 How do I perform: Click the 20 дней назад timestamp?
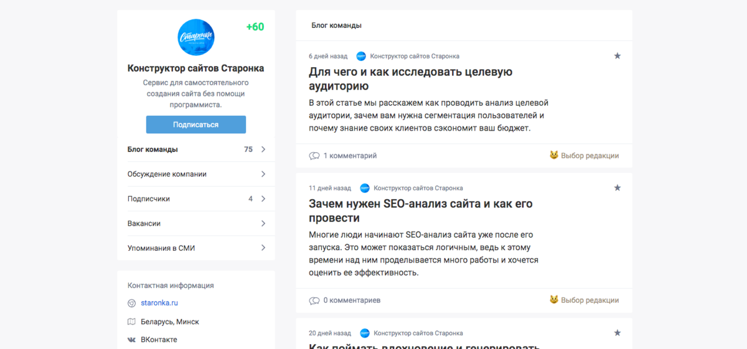pyautogui.click(x=330, y=333)
